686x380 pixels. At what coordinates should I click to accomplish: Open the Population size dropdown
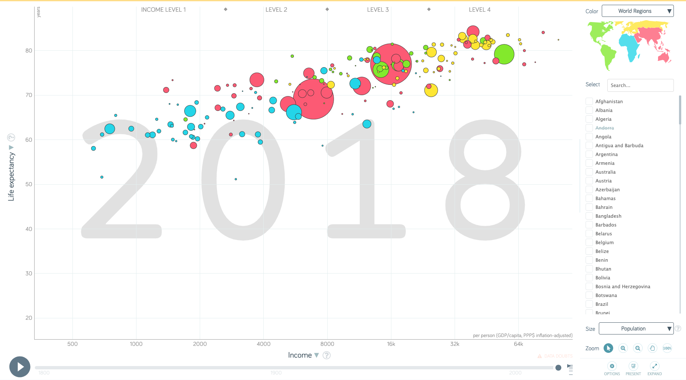click(x=636, y=329)
